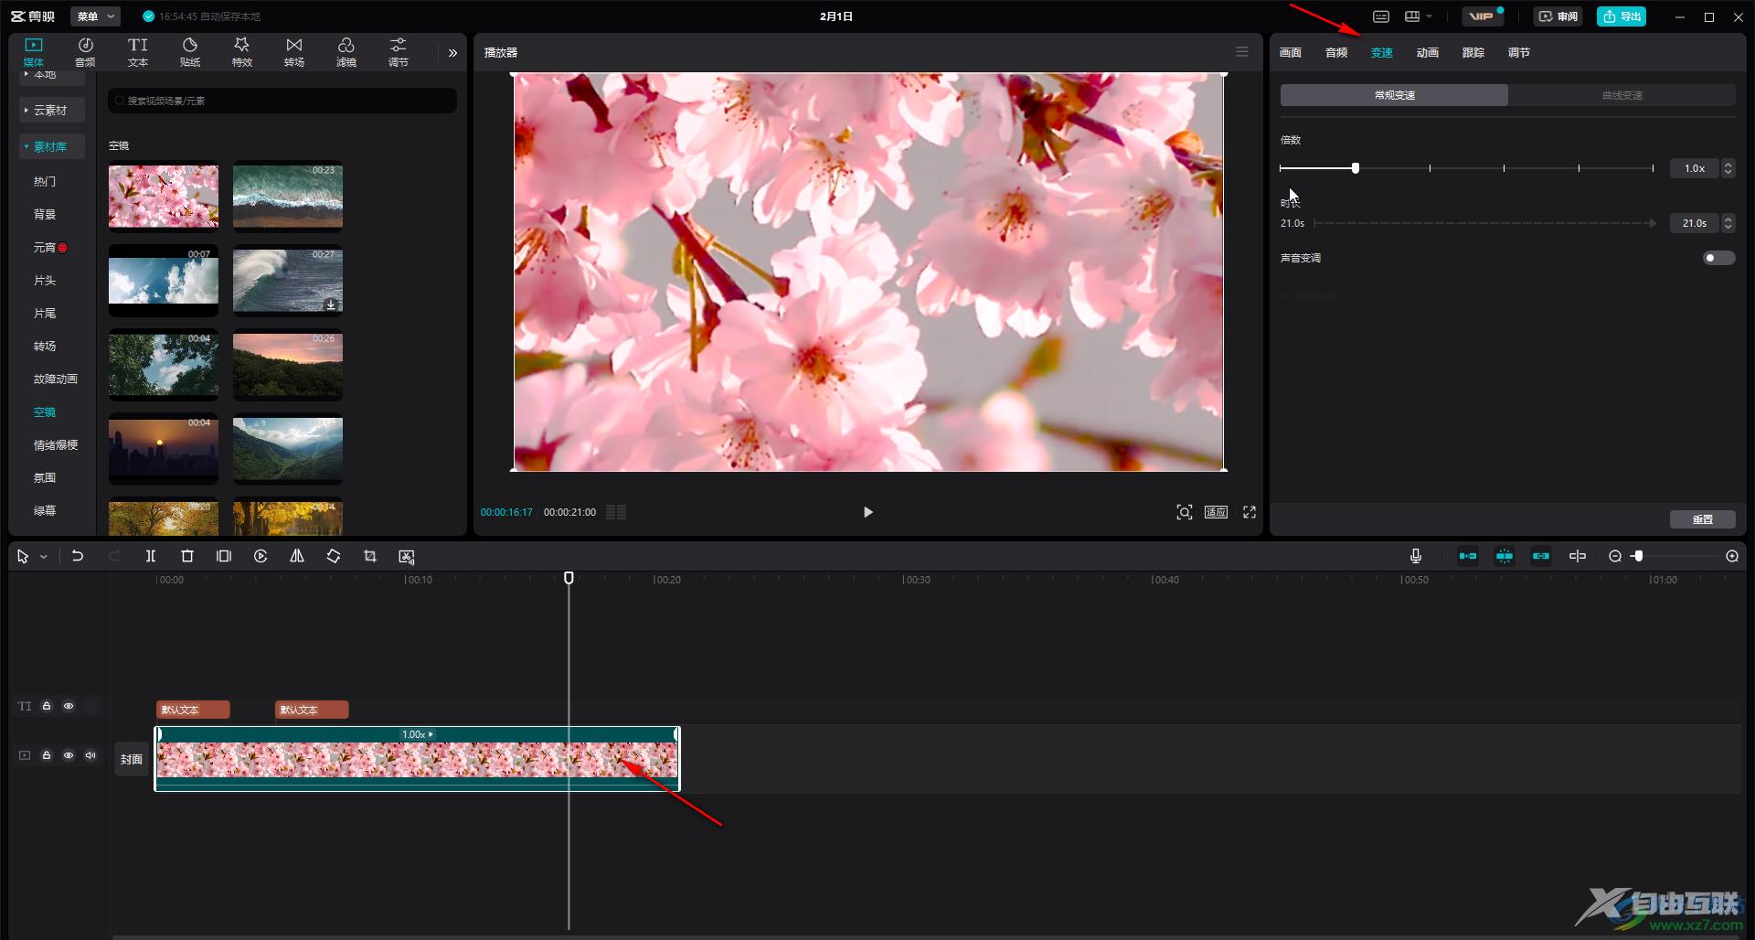Click the 审阅 review button
Image resolution: width=1755 pixels, height=940 pixels.
coord(1558,16)
